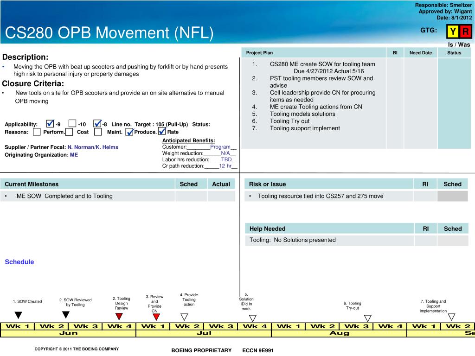This screenshot has height=356, width=475.
Task: Click 'Tooling resource tied into CS257 and 275 move'
Action: tap(321, 196)
